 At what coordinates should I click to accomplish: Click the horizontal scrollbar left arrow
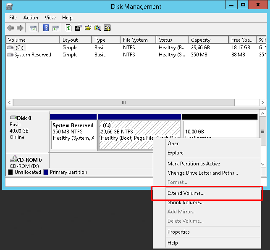(x=10, y=103)
